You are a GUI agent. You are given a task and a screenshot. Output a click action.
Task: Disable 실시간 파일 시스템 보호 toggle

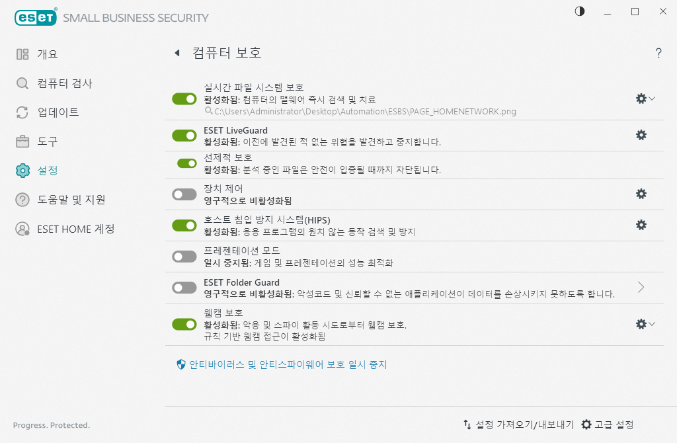pos(184,98)
